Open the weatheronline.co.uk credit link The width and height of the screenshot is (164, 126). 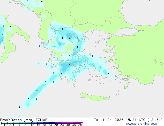click(142, 124)
